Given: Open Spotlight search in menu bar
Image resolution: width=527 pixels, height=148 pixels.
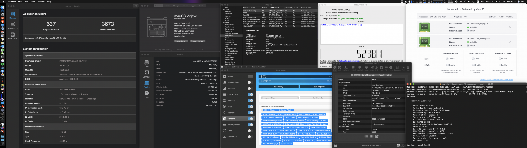Looking at the screenshot, I should (x=504, y=2).
